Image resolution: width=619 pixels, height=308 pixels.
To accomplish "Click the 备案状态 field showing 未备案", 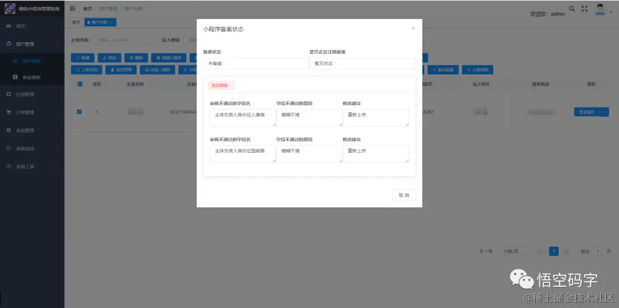I will 256,64.
